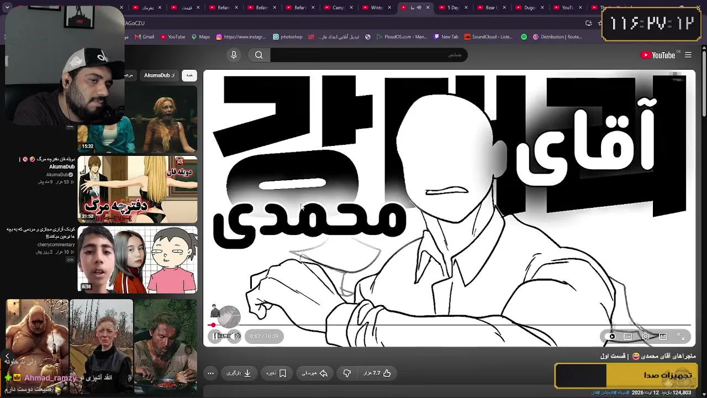Open the 15:32 recommended video thumbnail

[x=137, y=118]
